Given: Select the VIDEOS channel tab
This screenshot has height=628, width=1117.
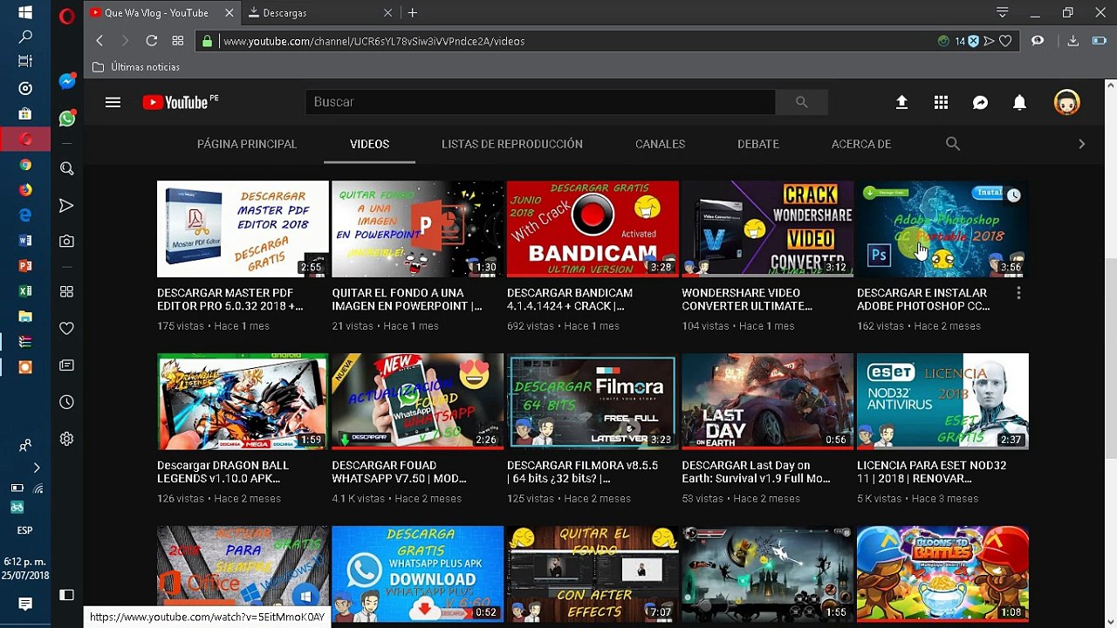Looking at the screenshot, I should (369, 144).
